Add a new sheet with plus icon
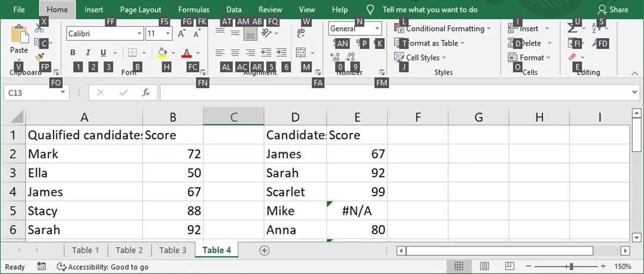 point(264,250)
